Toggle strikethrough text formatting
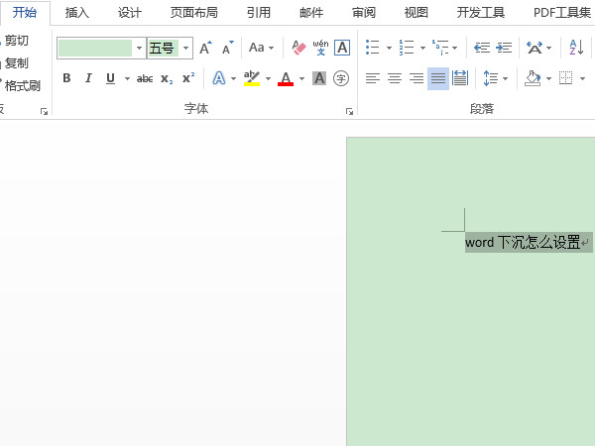Screen dimensions: 595x446 pyautogui.click(x=145, y=78)
